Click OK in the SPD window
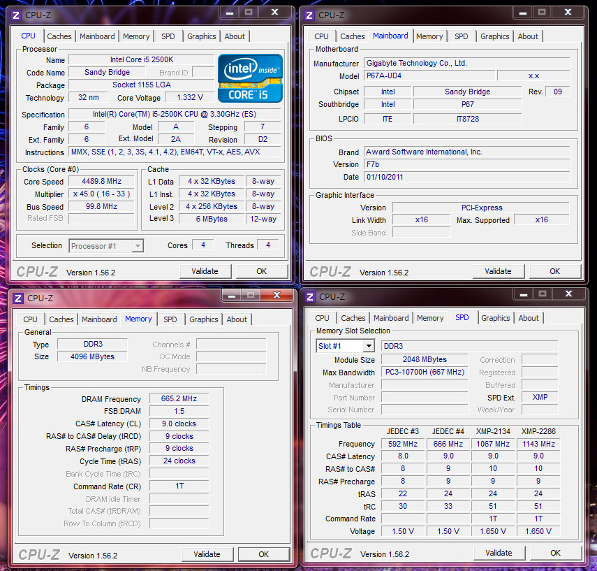This screenshot has height=571, width=597. point(556,553)
